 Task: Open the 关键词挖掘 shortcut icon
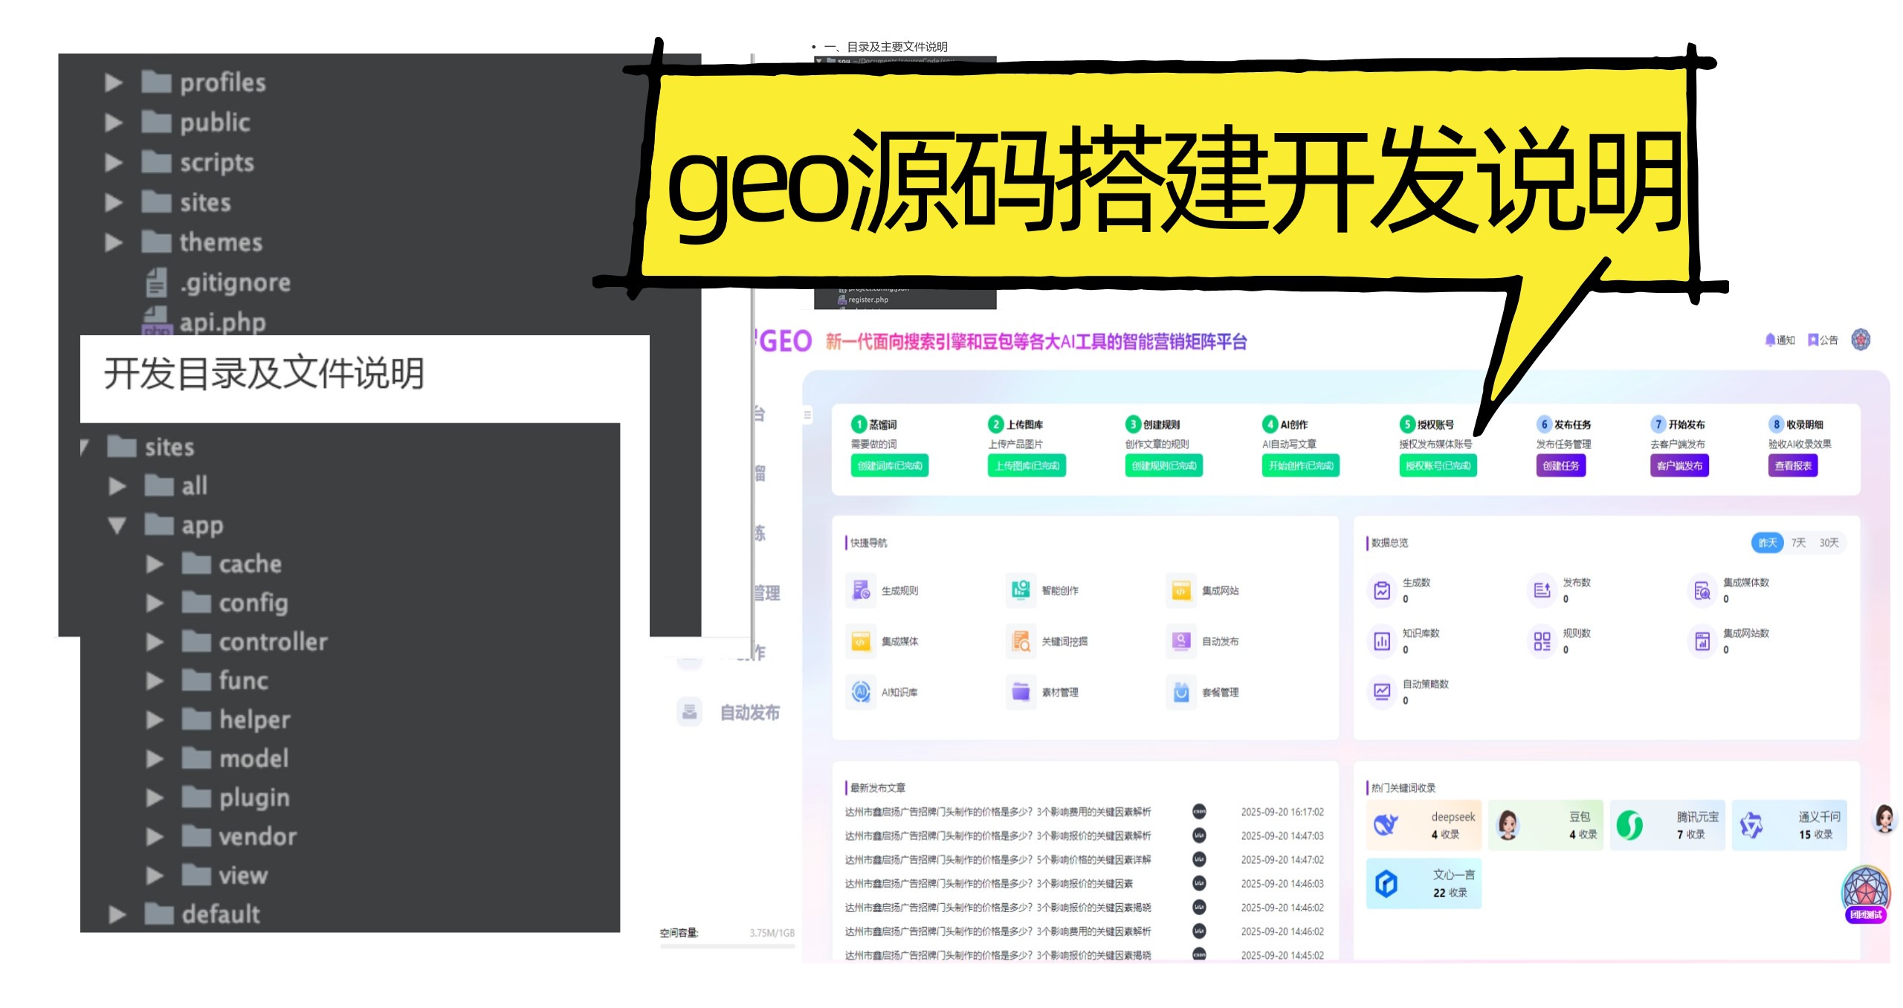point(1021,641)
